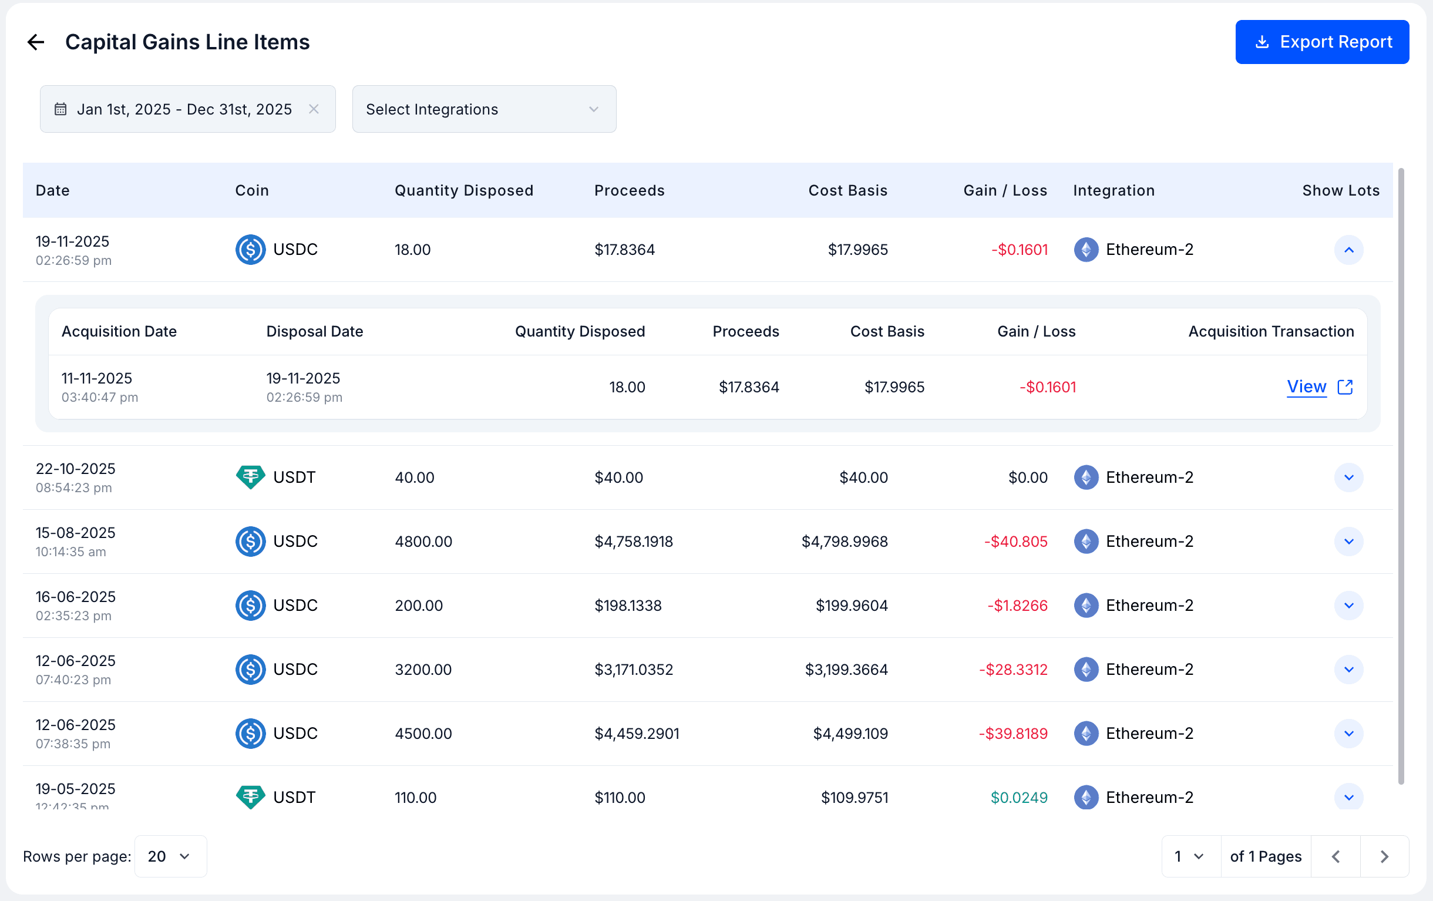Expand lots for the 16-06-2025 USDC row

pos(1348,605)
